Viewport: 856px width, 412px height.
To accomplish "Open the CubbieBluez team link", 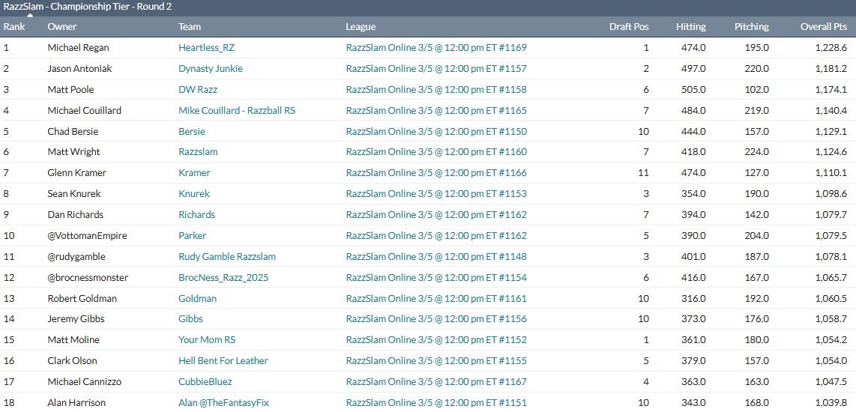I will [205, 381].
